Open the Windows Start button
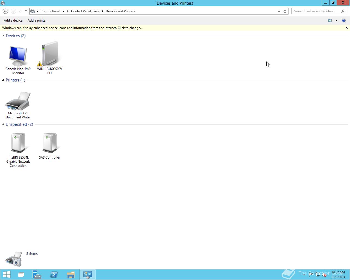 7,275
